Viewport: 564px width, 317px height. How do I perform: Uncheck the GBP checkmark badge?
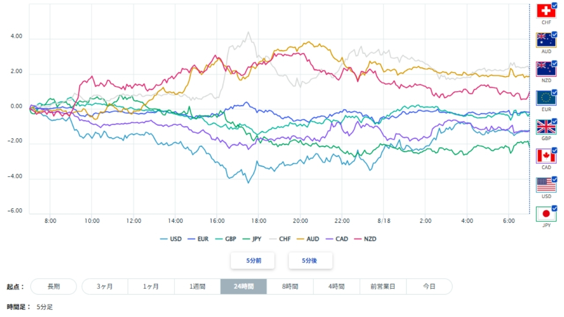[554, 122]
